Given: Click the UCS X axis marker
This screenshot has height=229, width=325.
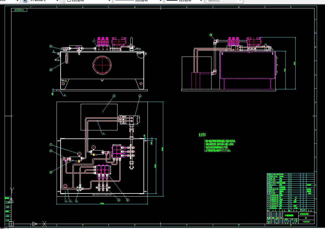Looking at the screenshot, I should tap(44, 224).
